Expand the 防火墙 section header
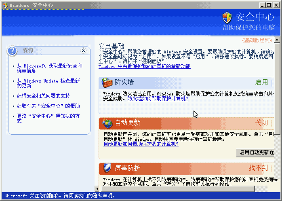Viewport: 282px width, 201px height. pos(186,83)
